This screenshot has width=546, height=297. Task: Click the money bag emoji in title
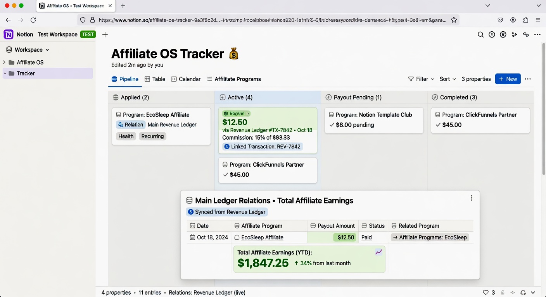[233, 53]
